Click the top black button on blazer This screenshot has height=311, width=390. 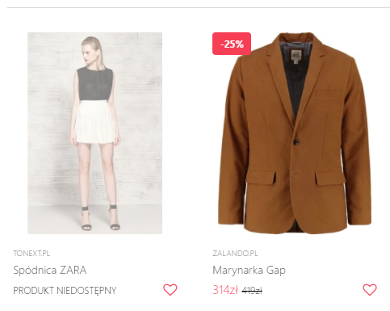(x=296, y=141)
